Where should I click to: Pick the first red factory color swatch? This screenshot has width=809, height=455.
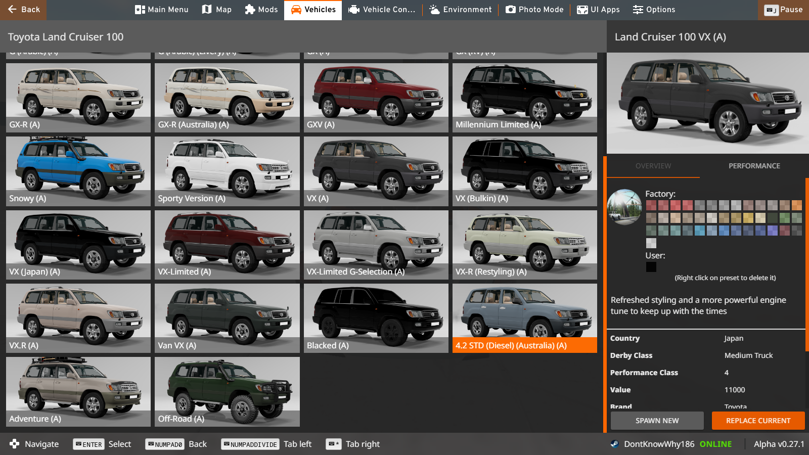click(x=651, y=205)
